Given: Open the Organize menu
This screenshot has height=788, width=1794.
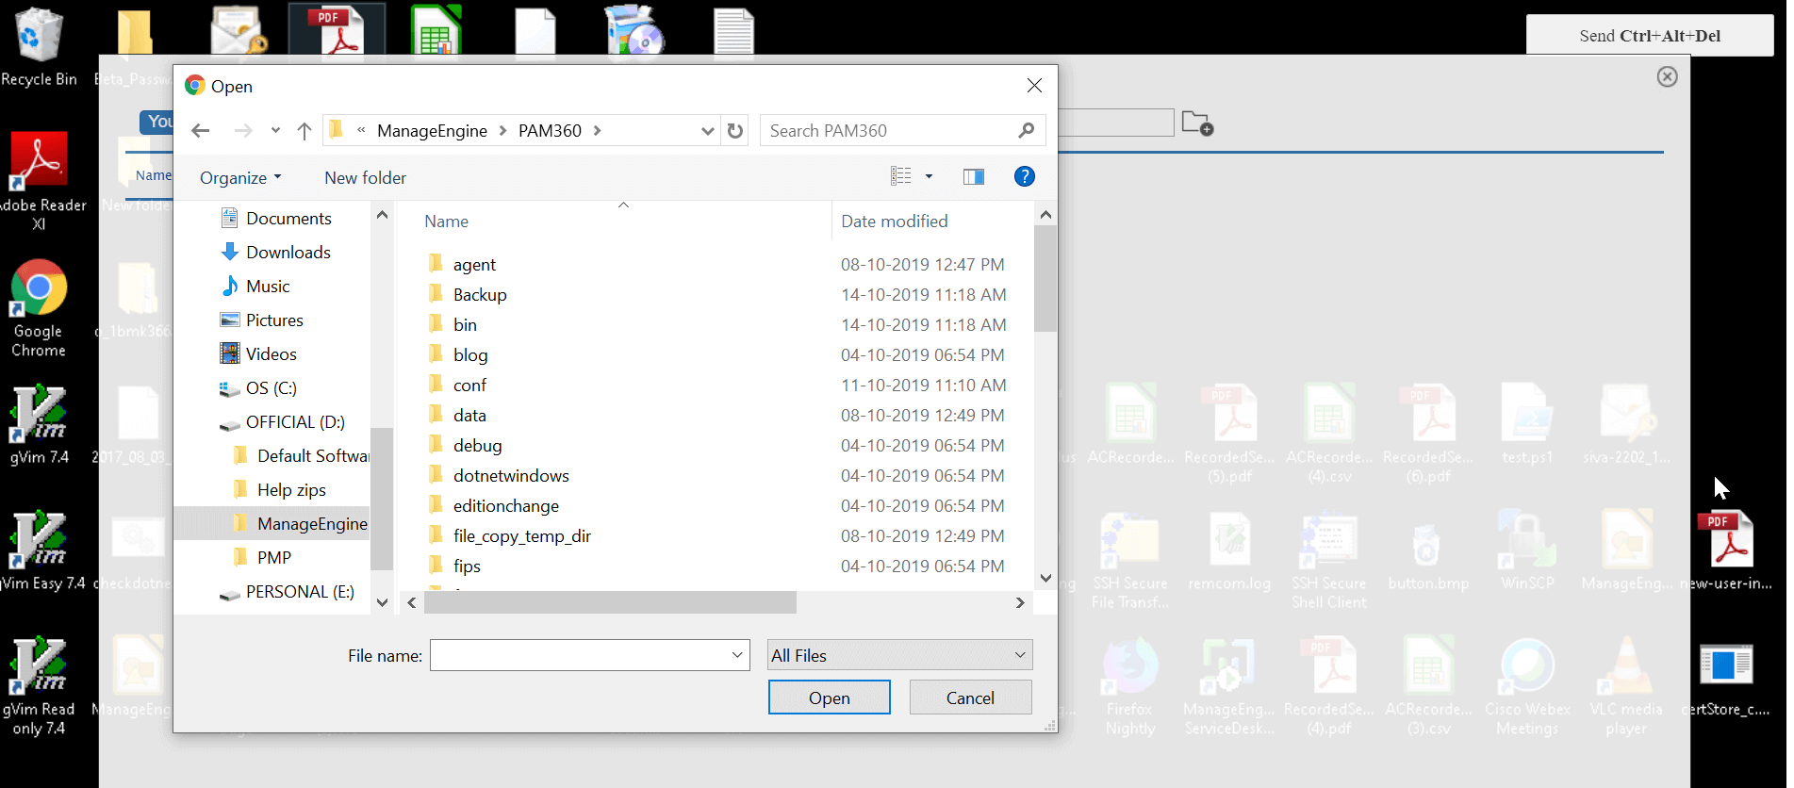Looking at the screenshot, I should pos(240,177).
